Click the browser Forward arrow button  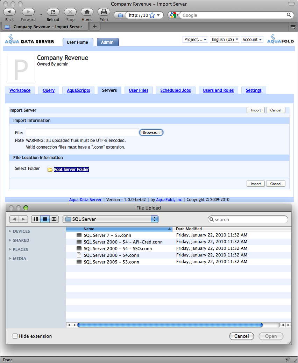tap(28, 12)
